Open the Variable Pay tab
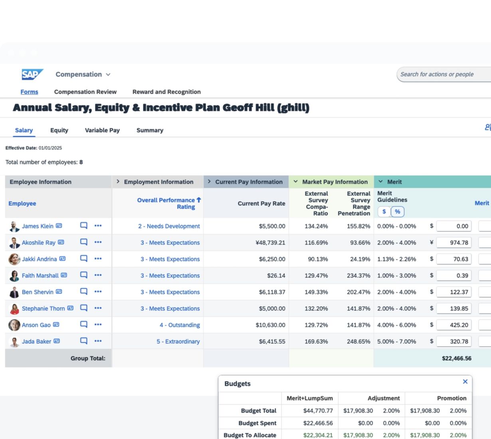 click(x=102, y=130)
